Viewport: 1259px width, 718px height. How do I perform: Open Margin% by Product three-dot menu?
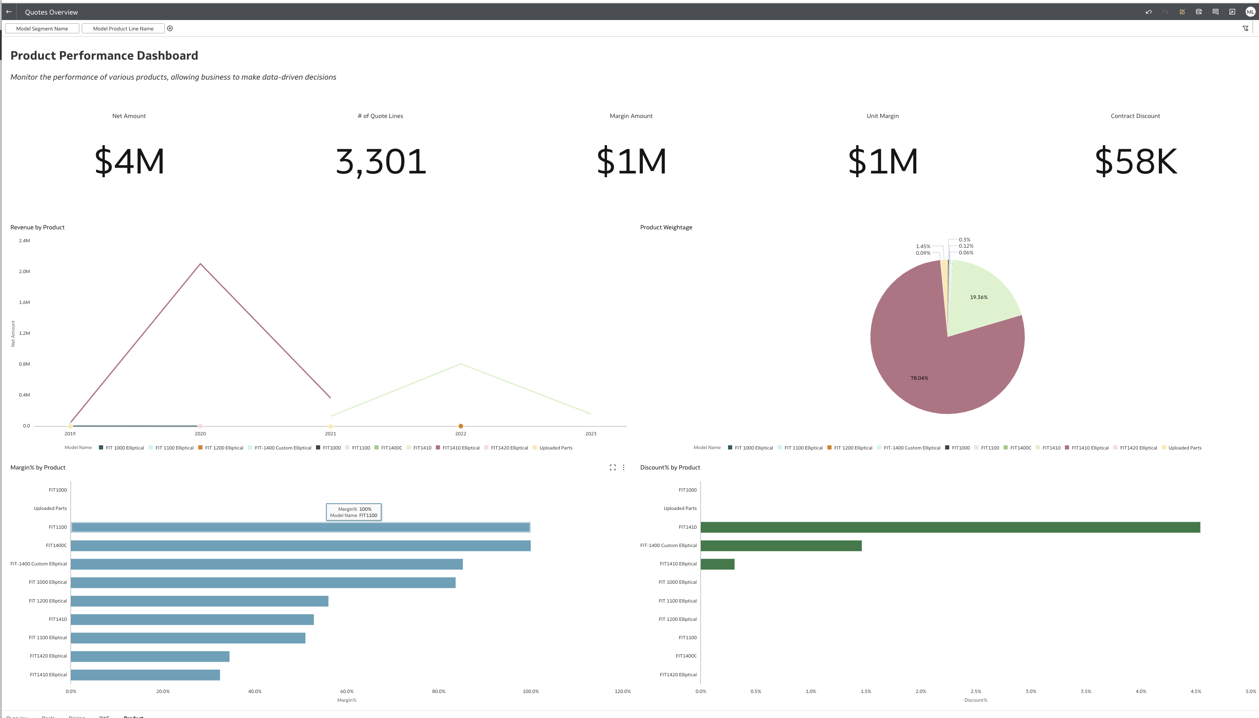(624, 467)
